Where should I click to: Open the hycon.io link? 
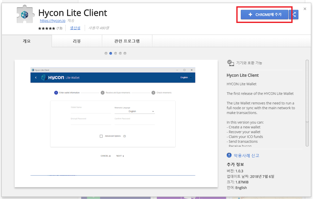(x=52, y=20)
